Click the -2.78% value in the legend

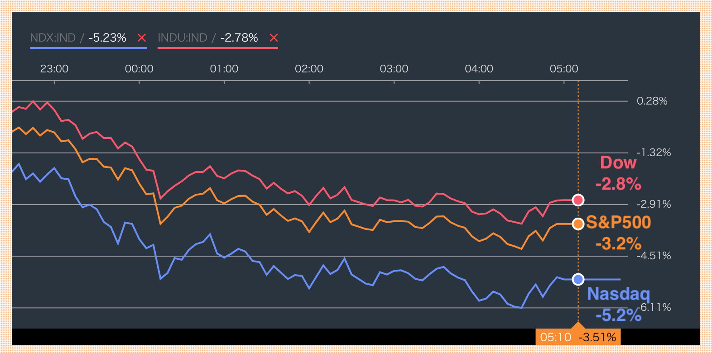click(239, 38)
